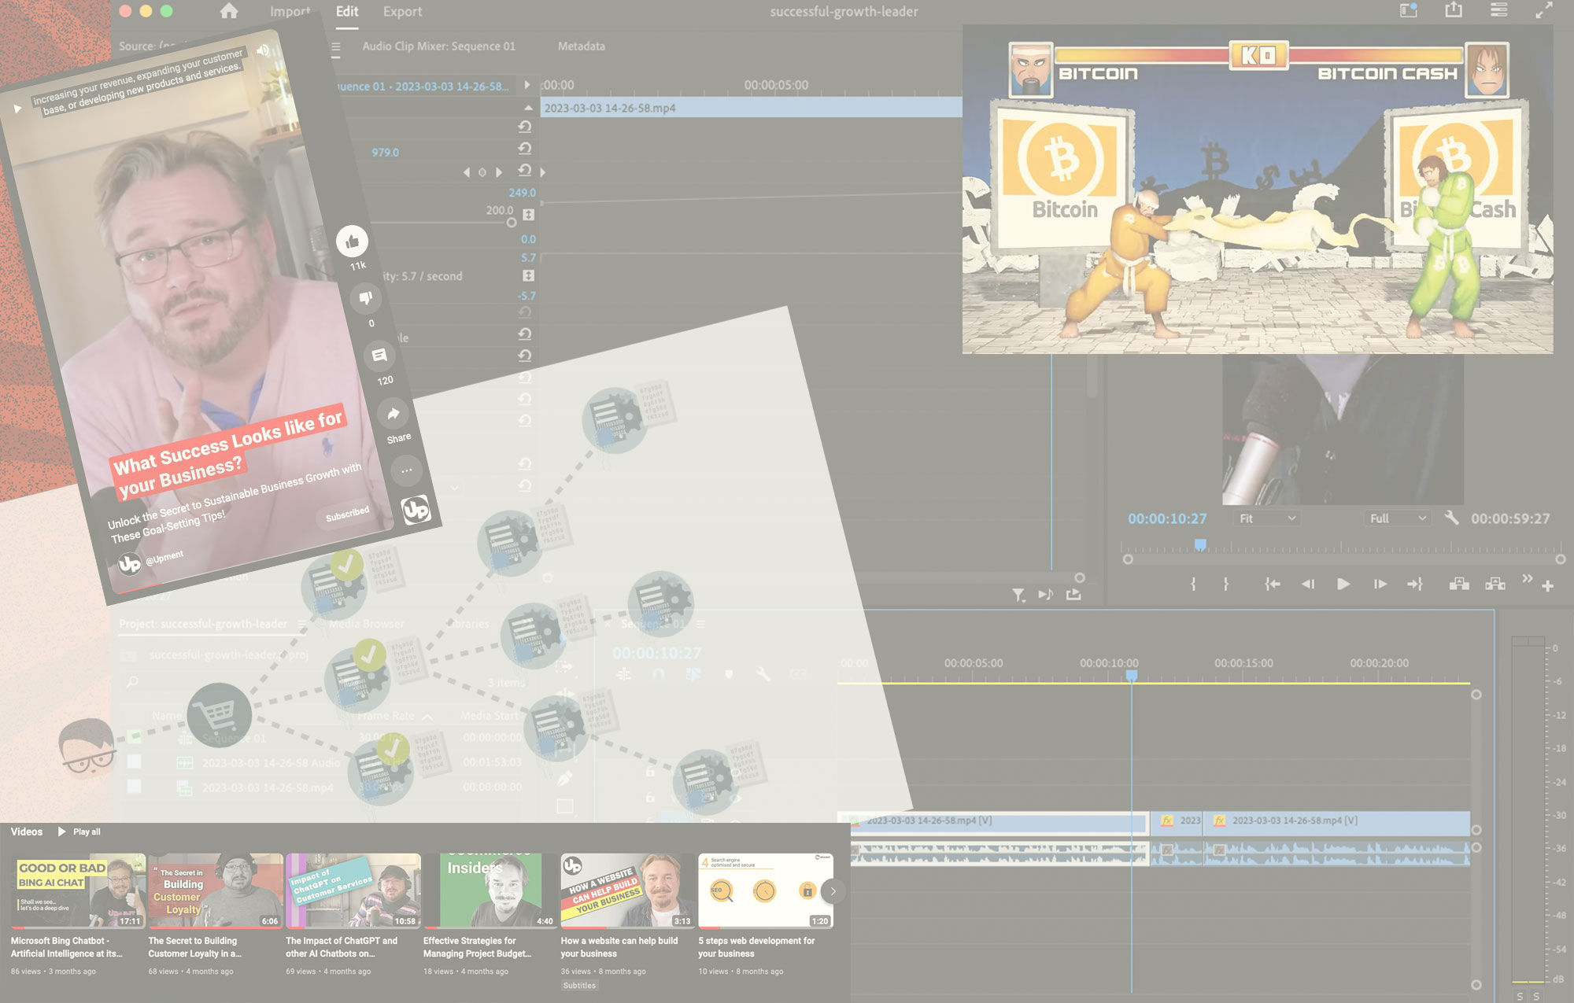This screenshot has height=1003, width=1574.
Task: Toggle the snapping magnet in the timeline toolbar
Action: coord(659,673)
